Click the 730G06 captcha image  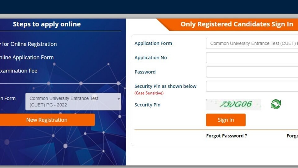coord(233,105)
